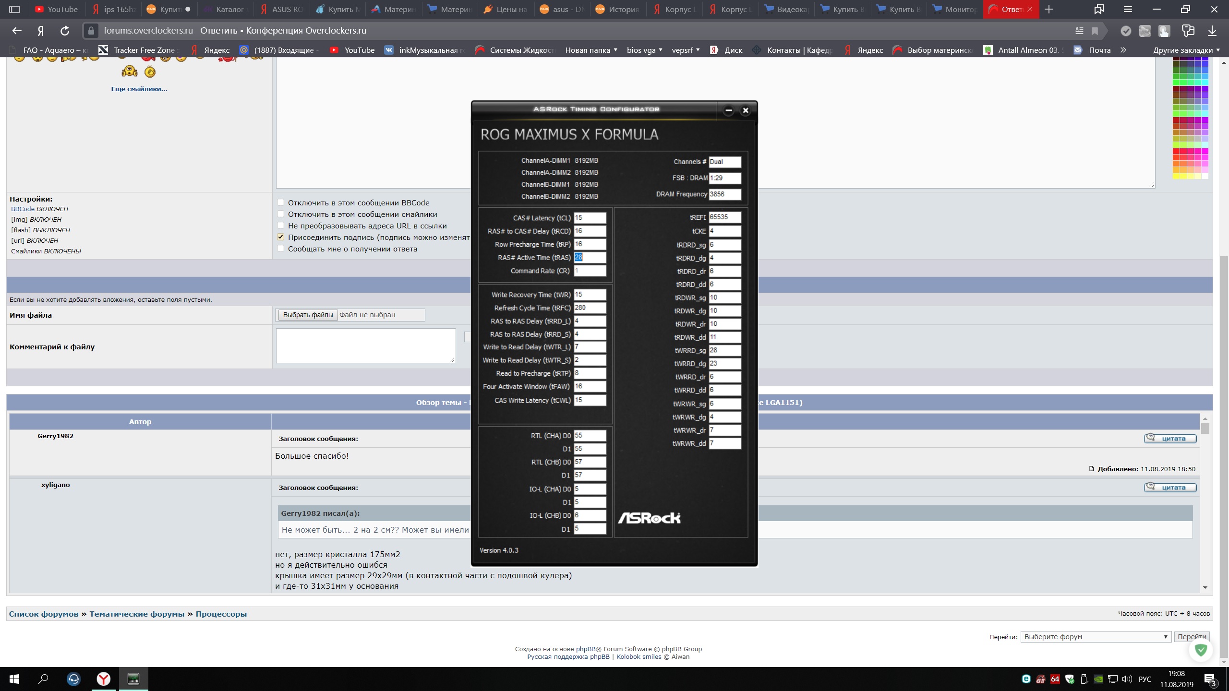Enable 'Отключить в этом сообщении BBCode' checkbox
Viewport: 1229px width, 691px height.
click(281, 203)
